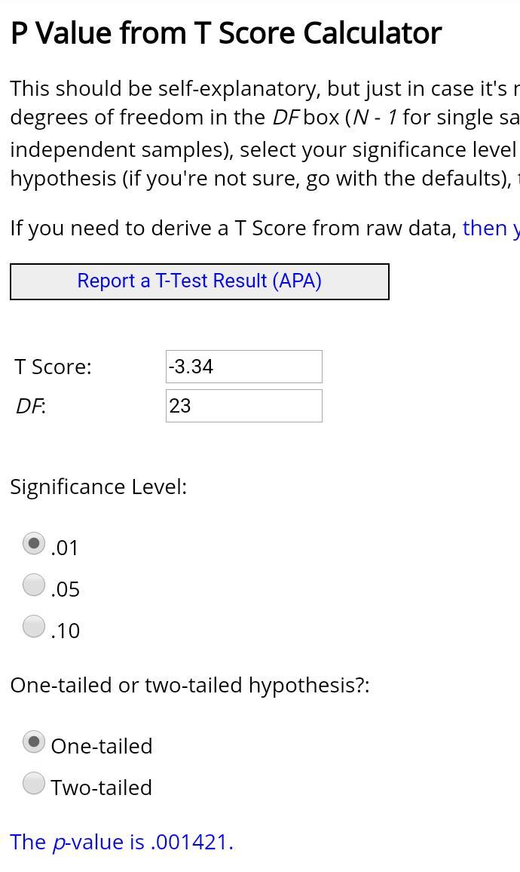Click the '.05' label text

coord(65,589)
